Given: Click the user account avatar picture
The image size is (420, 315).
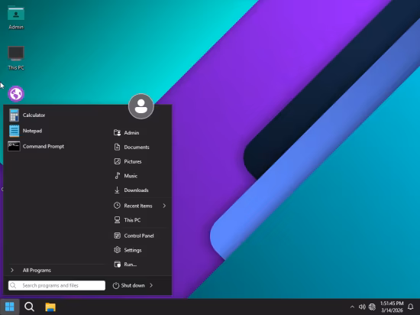Looking at the screenshot, I should (141, 106).
